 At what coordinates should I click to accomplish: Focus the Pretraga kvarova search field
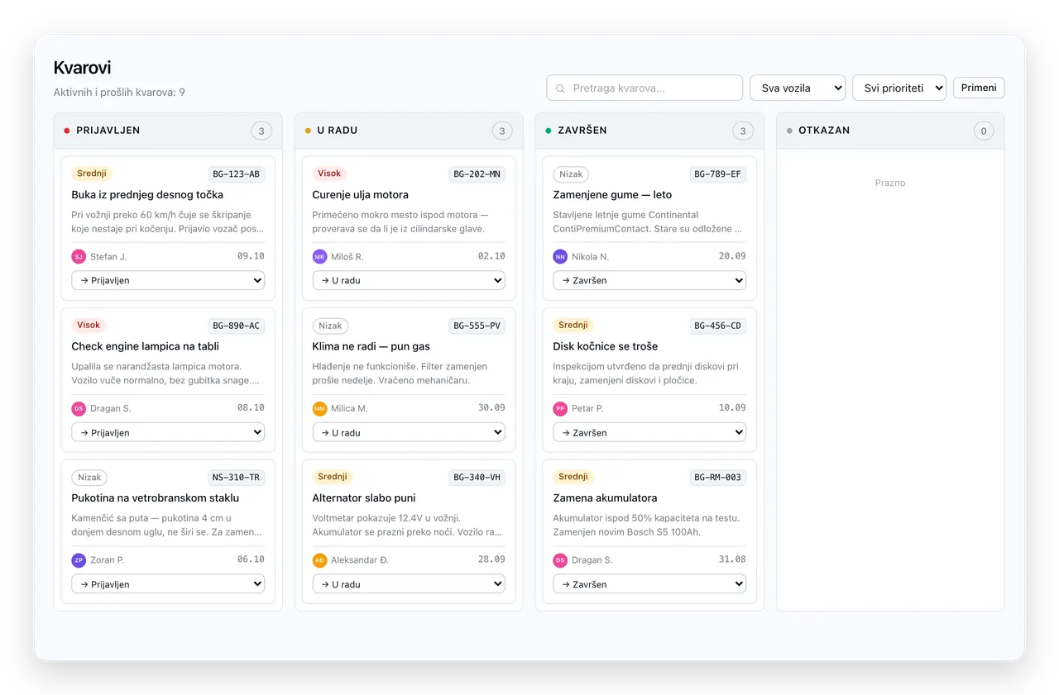coord(645,88)
